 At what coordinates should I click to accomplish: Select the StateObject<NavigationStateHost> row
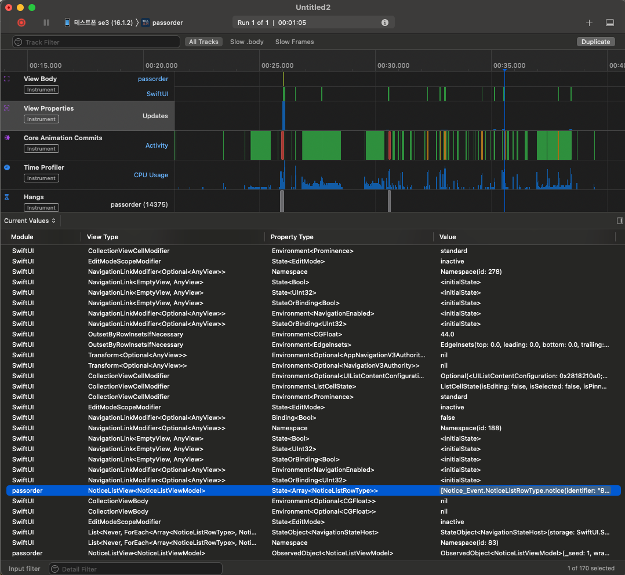(x=313, y=532)
